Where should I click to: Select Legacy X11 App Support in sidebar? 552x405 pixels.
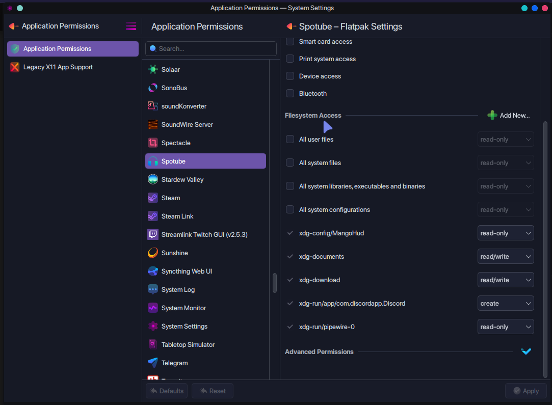coord(73,67)
